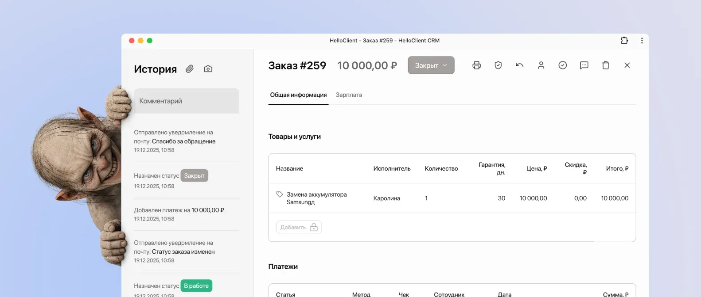This screenshot has height=297, width=701.
Task: Select 'Статус заказа изменен' notification text
Action: tap(183, 252)
